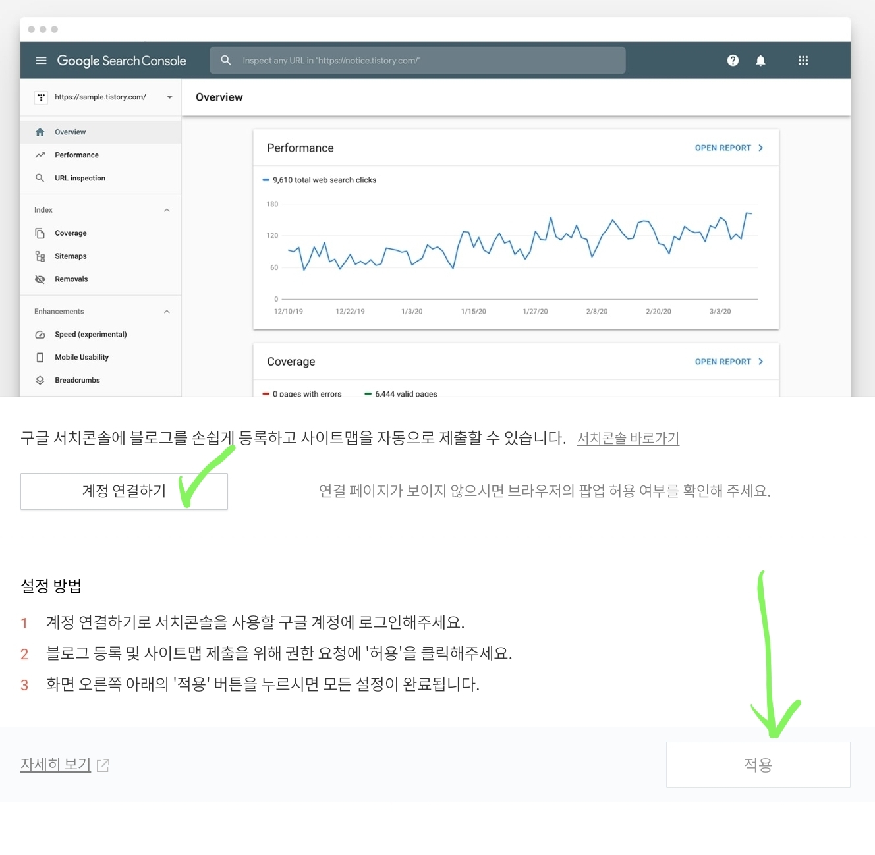Click the external link icon beside 자세히 보기

tap(103, 765)
